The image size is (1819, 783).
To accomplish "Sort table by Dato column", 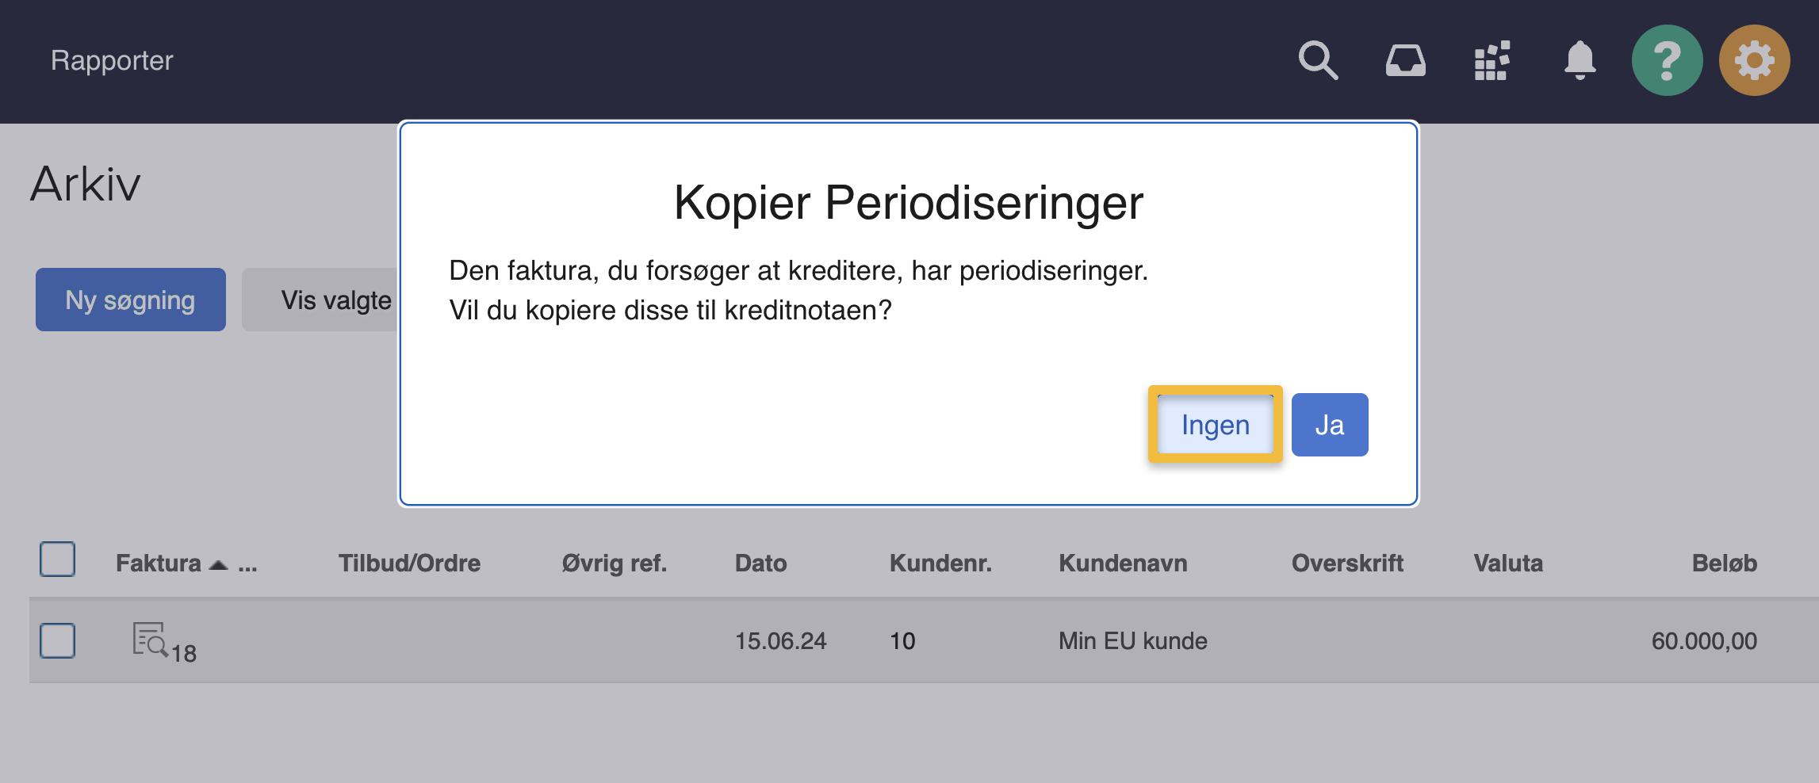I will [x=760, y=563].
